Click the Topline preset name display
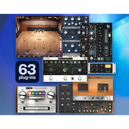Image resolution: width=129 pixels, height=129 pixels. (65, 59)
